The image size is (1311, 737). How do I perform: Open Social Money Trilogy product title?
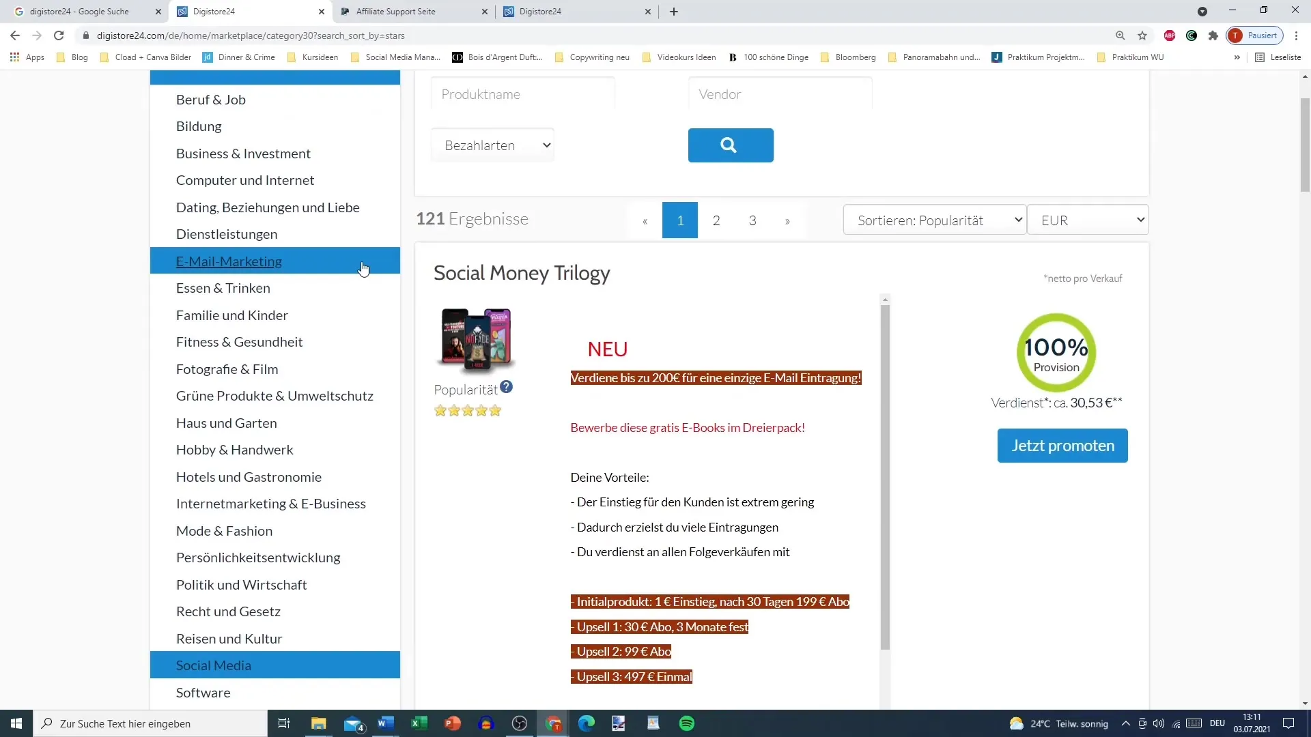point(522,273)
